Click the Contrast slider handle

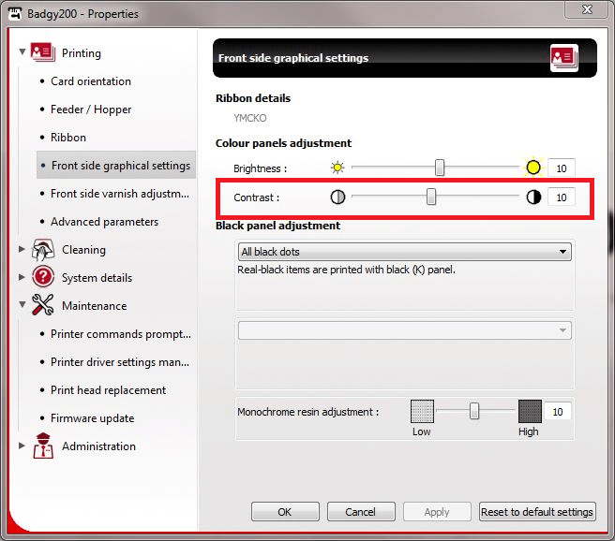431,197
